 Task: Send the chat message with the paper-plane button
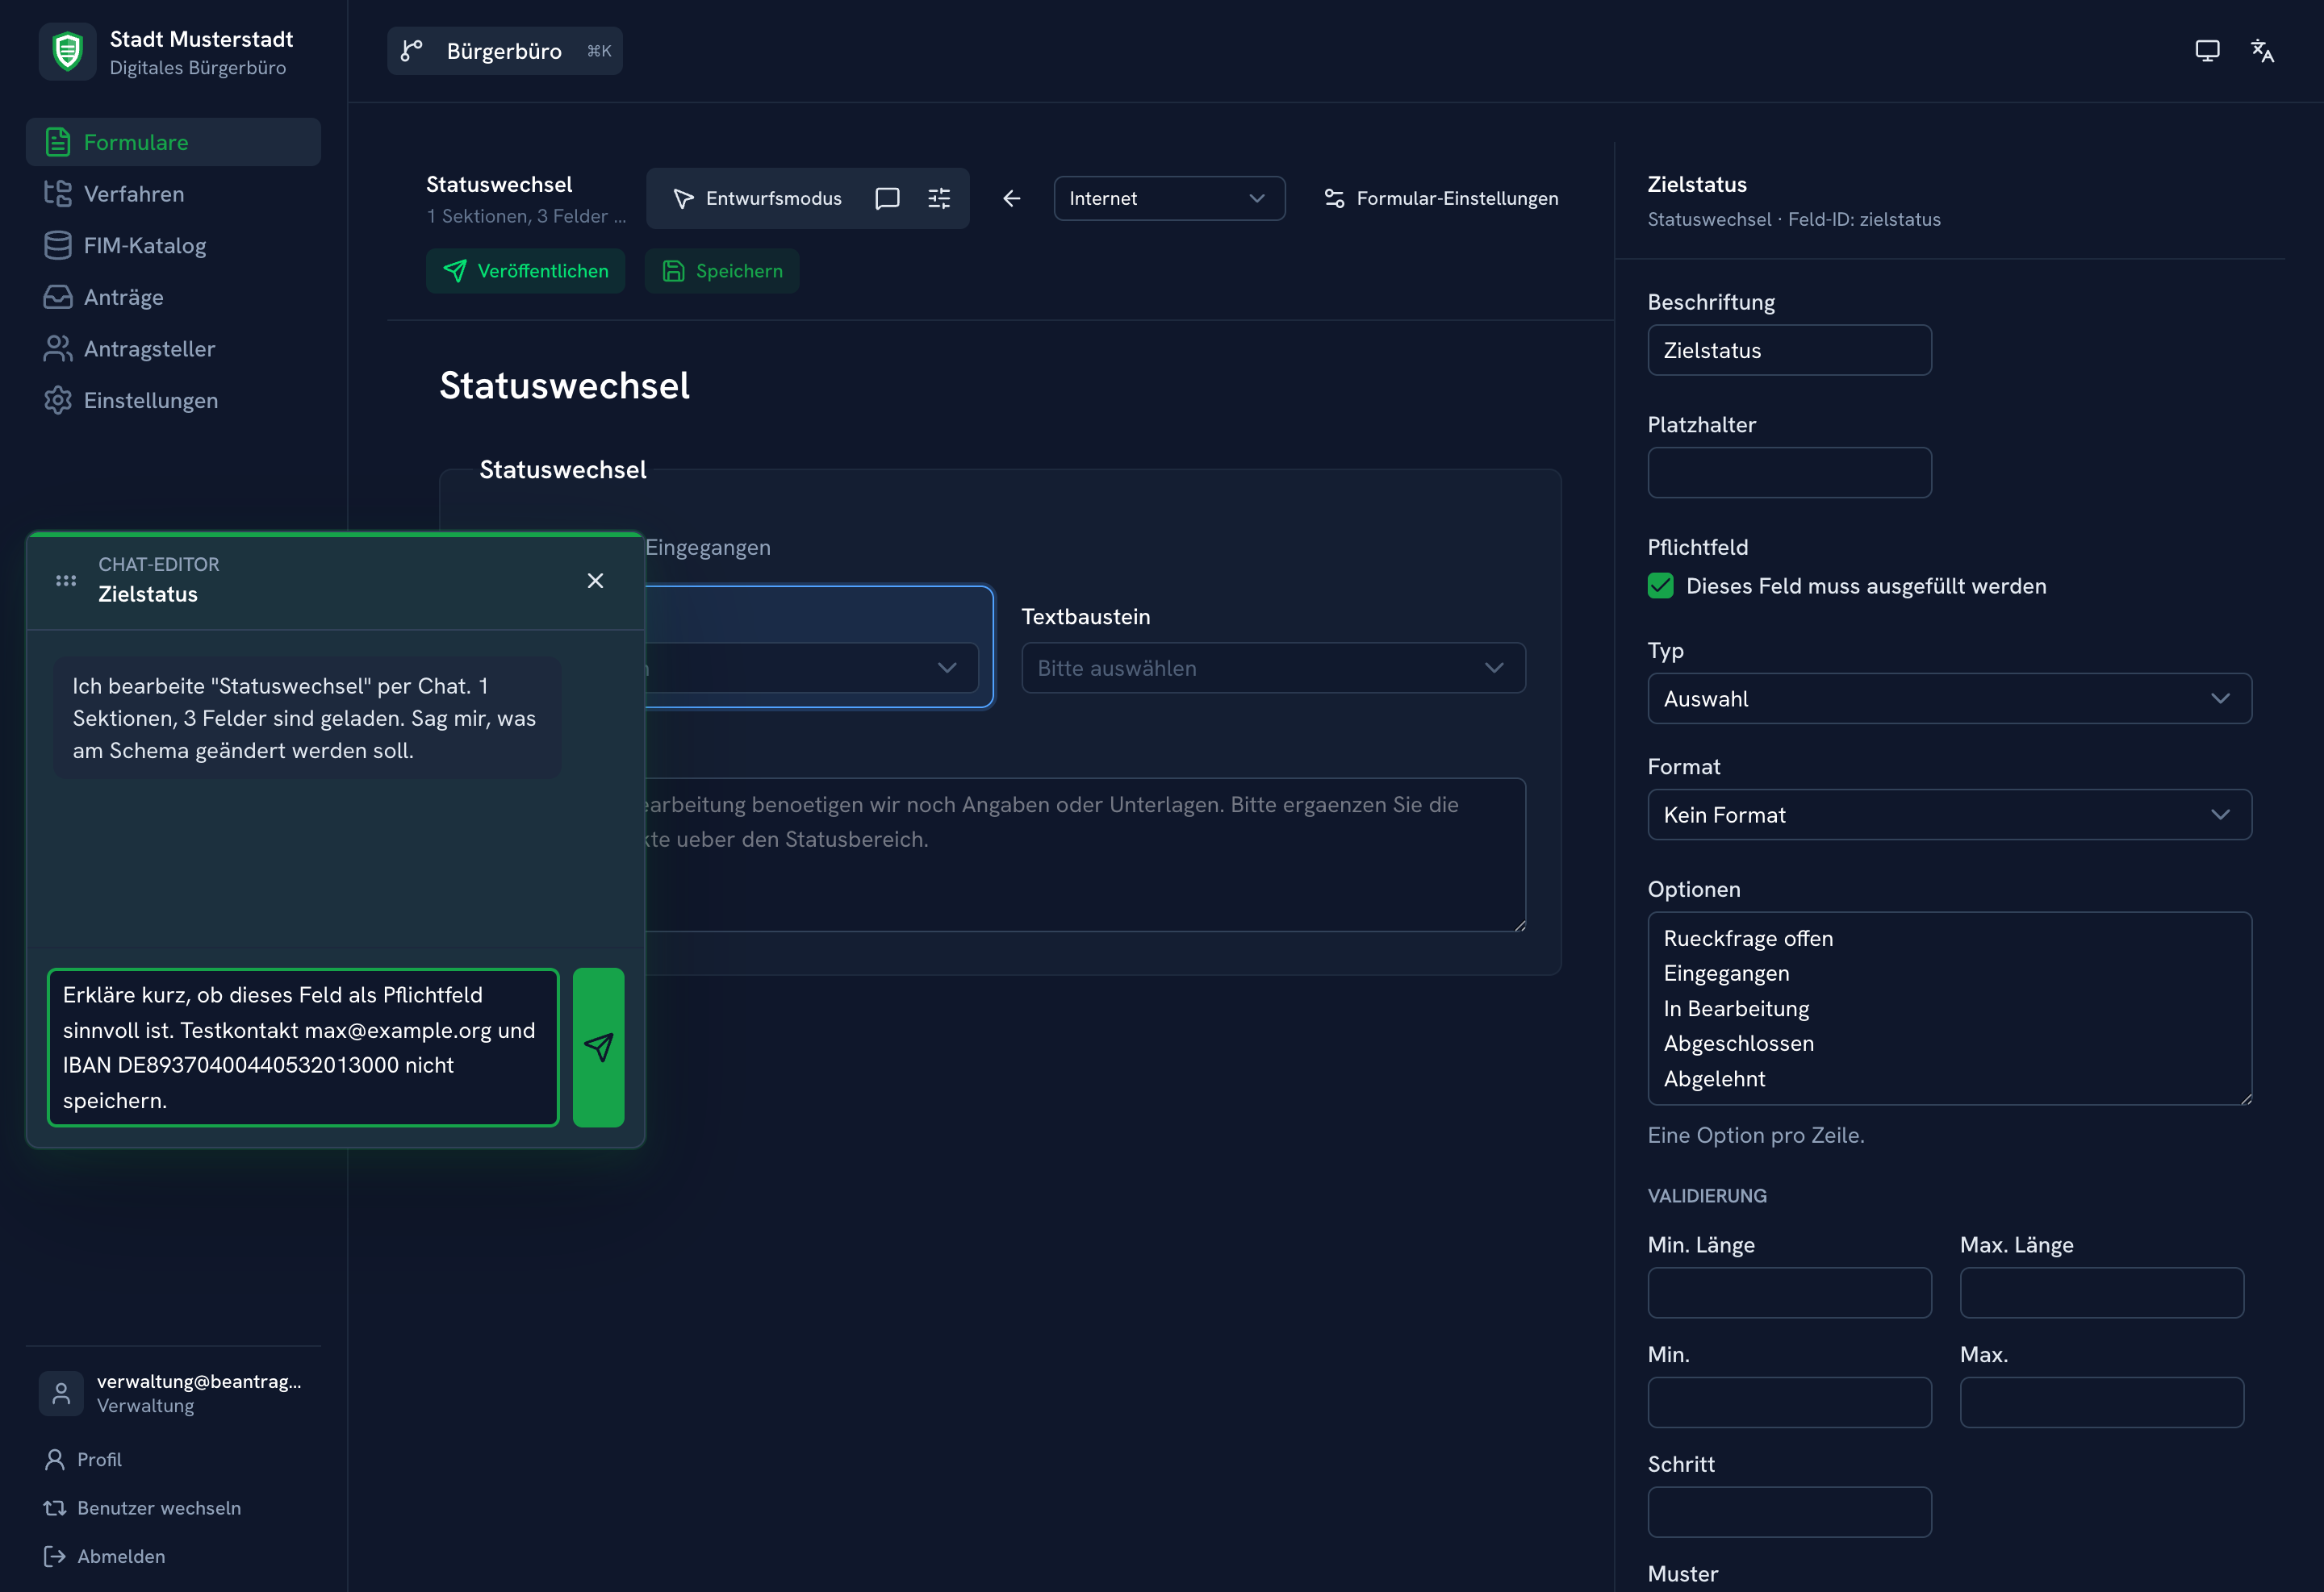pos(598,1046)
